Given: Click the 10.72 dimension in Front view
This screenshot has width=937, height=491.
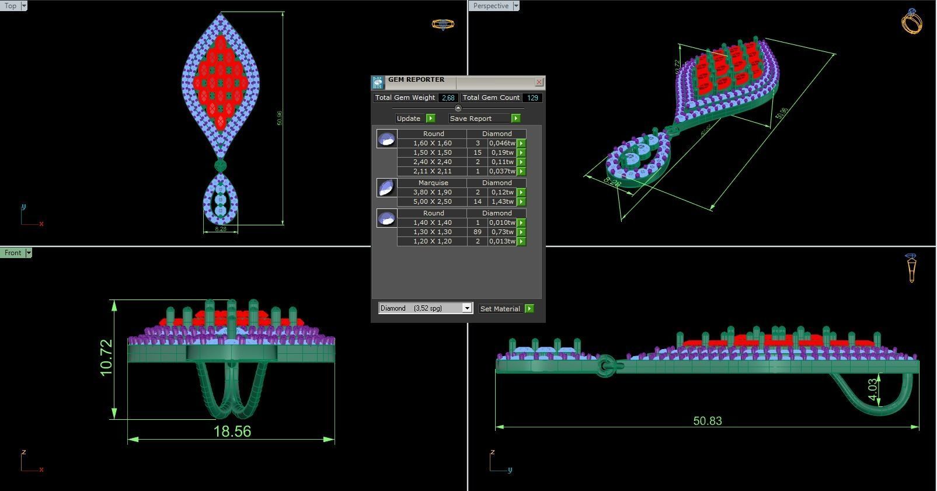Looking at the screenshot, I should click(x=106, y=358).
